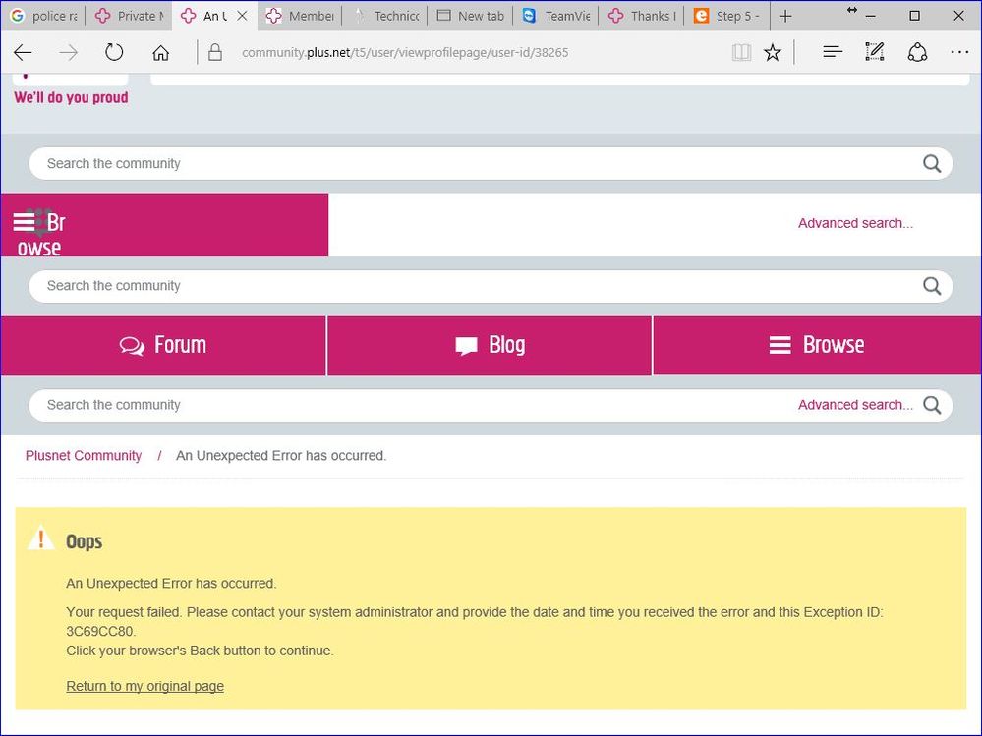Open the Blog navigation section
Screen dimensions: 982x736
coord(490,345)
